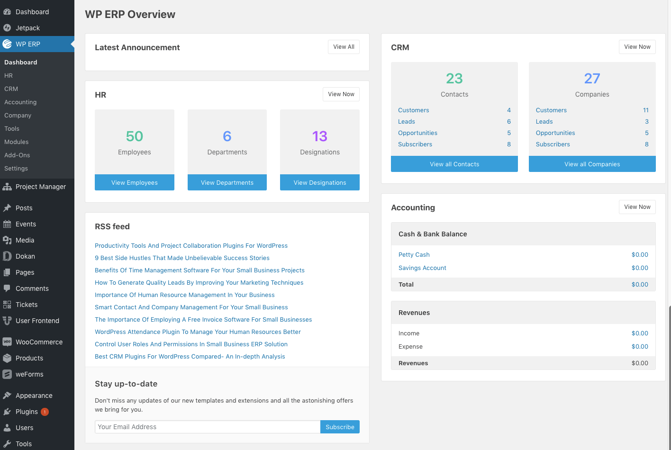Click the Dokan D icon
671x450 pixels.
(7, 256)
